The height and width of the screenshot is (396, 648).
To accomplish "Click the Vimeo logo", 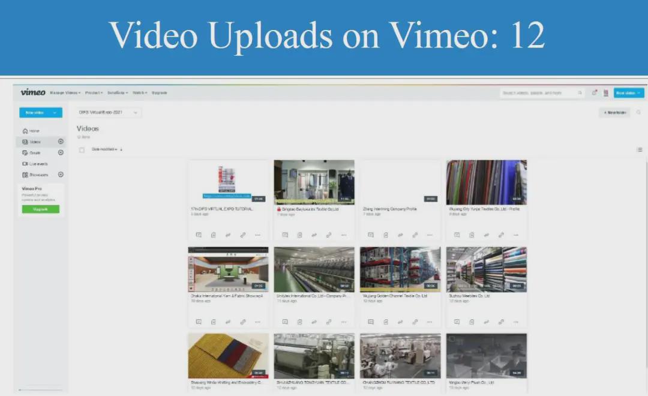I will (32, 92).
